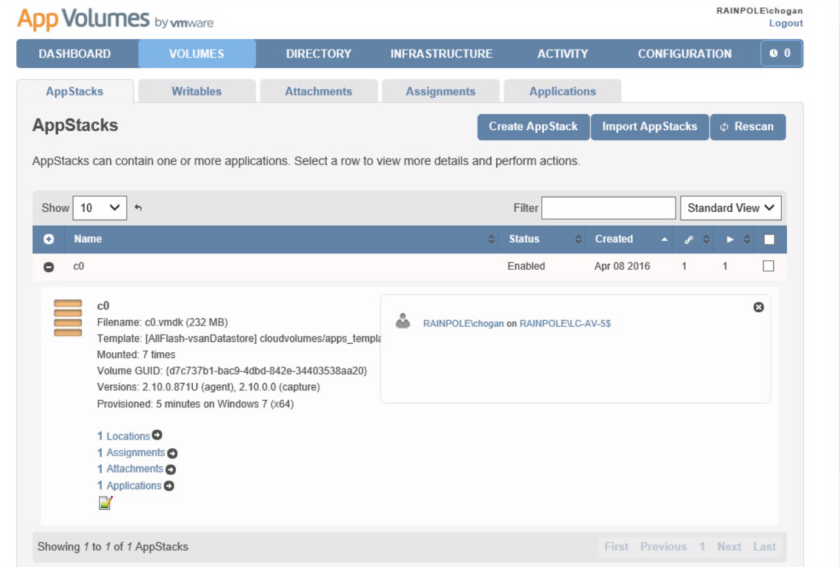Viewport: 840px width, 567px height.
Task: Click the arrow next to 1 Applications
Action: coord(168,485)
